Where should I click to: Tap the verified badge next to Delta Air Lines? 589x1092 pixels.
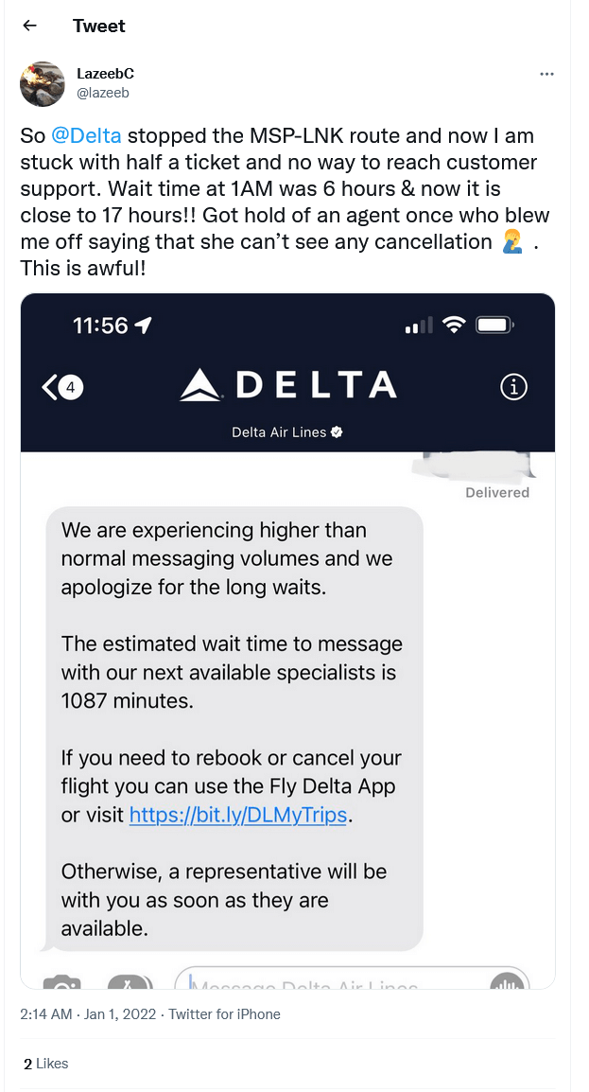[x=338, y=430]
